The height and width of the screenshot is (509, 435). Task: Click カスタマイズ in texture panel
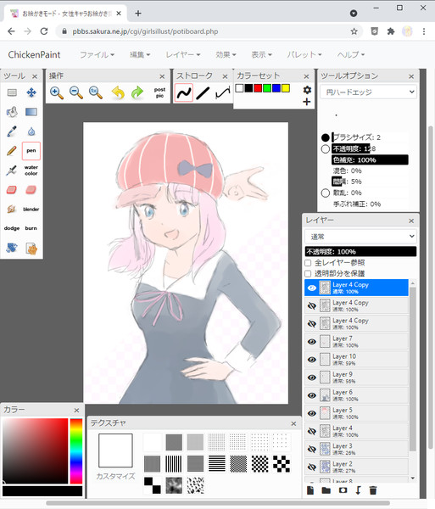pyautogui.click(x=115, y=476)
